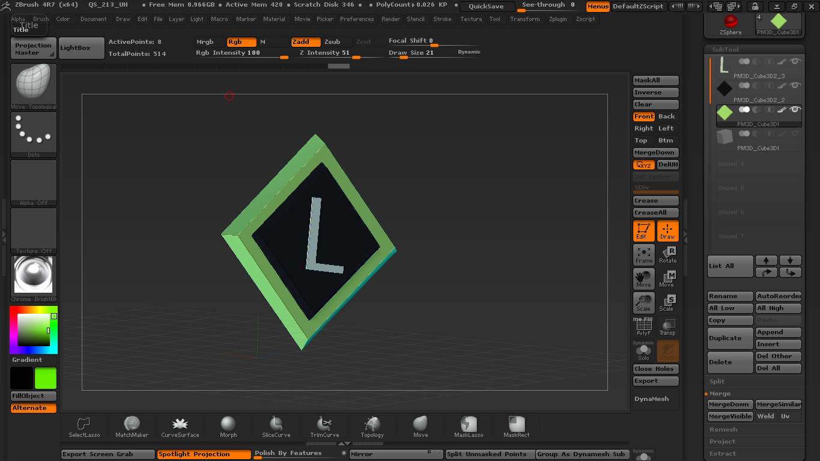This screenshot has height=461, width=820.
Task: Expand the Split section
Action: [717, 381]
